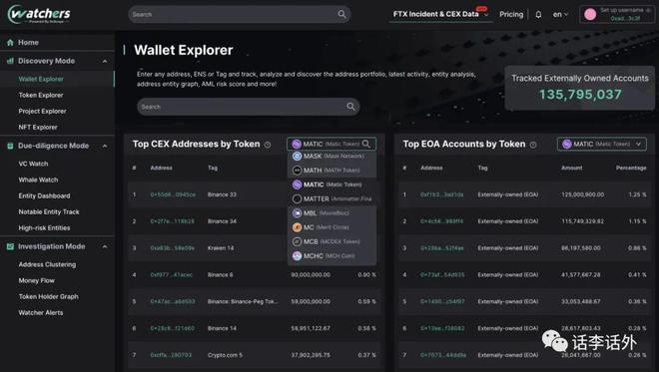Click the Investigation Mode icon
Viewport: 659px width, 372px height.
point(10,246)
